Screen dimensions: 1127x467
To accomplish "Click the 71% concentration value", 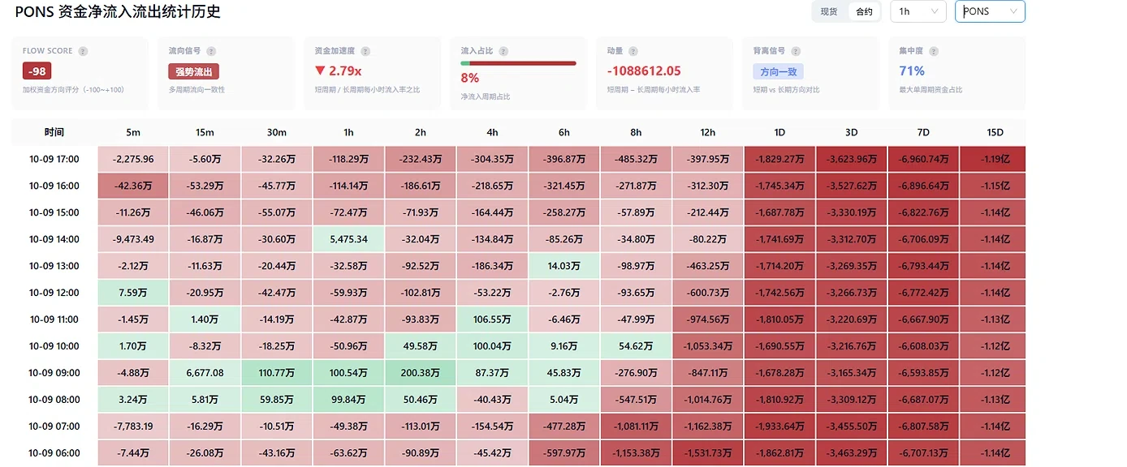I will point(912,71).
